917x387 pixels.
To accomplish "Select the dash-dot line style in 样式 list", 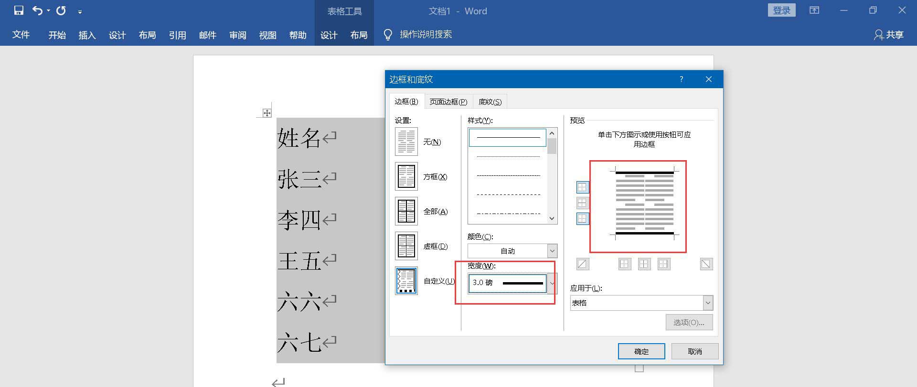I will pyautogui.click(x=508, y=214).
